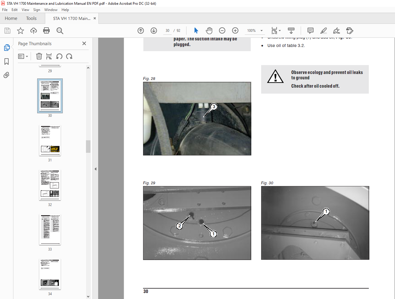
Task: Close the Page Thumbnails panel
Action: coord(84,43)
